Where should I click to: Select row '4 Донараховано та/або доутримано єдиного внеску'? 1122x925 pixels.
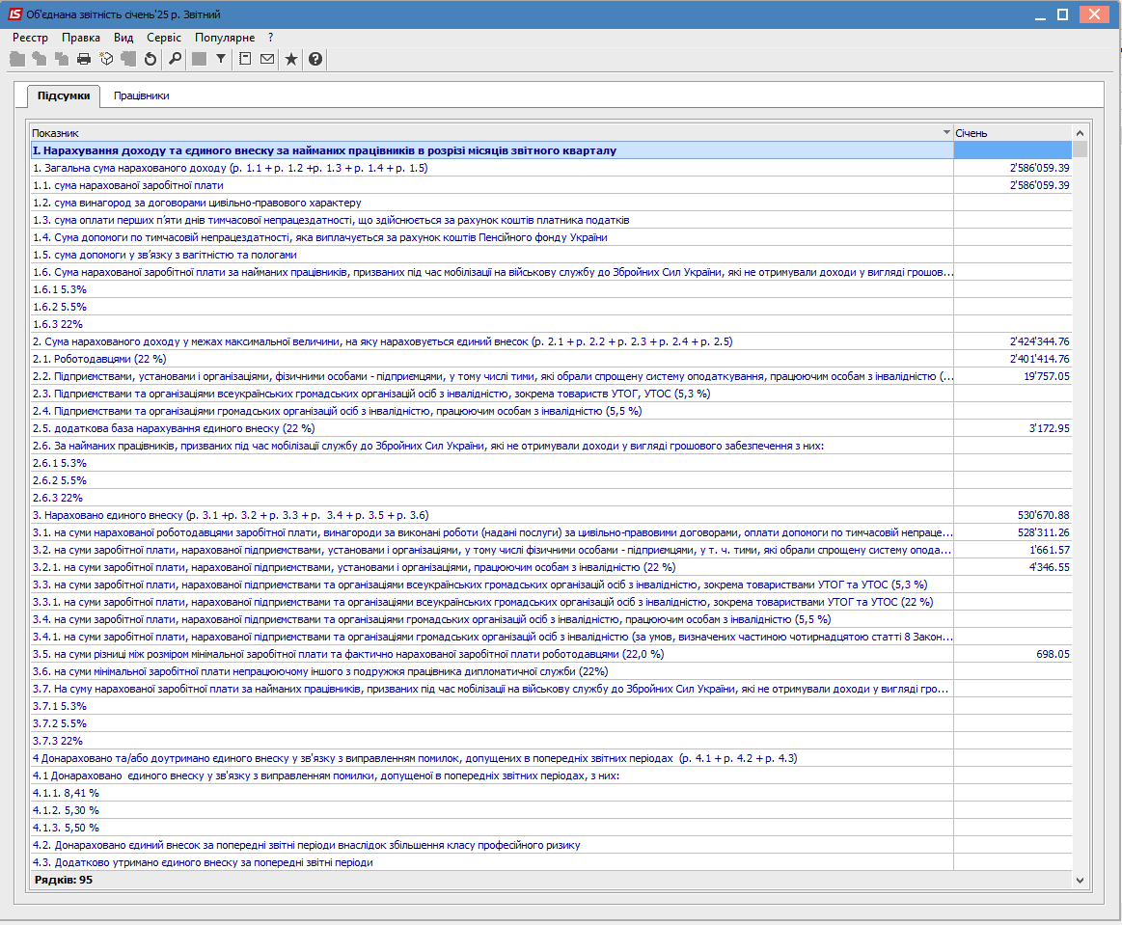(x=551, y=757)
